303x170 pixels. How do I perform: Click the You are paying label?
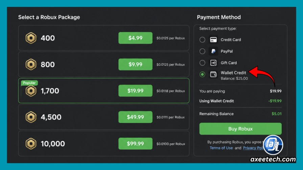click(x=212, y=91)
